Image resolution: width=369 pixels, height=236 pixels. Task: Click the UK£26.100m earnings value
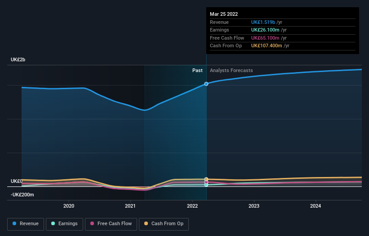265,30
